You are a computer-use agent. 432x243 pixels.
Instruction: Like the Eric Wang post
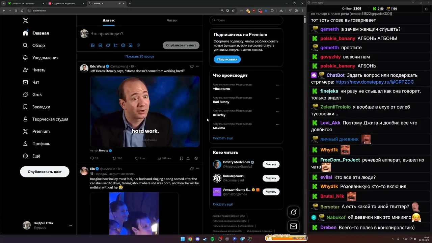[x=140, y=158]
